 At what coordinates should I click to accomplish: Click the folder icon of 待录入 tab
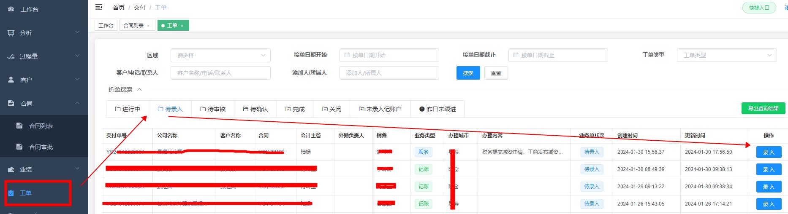(x=160, y=109)
